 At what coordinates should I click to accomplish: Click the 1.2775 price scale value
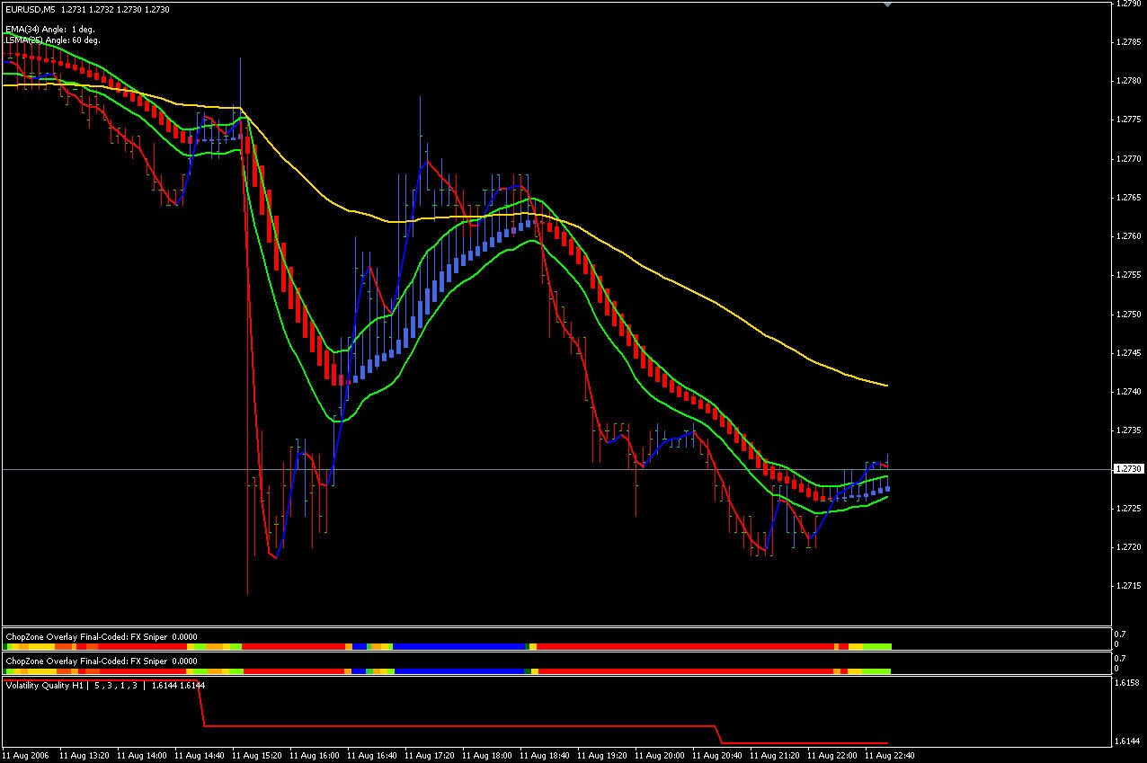tap(1129, 120)
